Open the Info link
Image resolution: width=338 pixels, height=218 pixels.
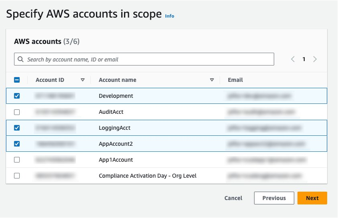170,16
